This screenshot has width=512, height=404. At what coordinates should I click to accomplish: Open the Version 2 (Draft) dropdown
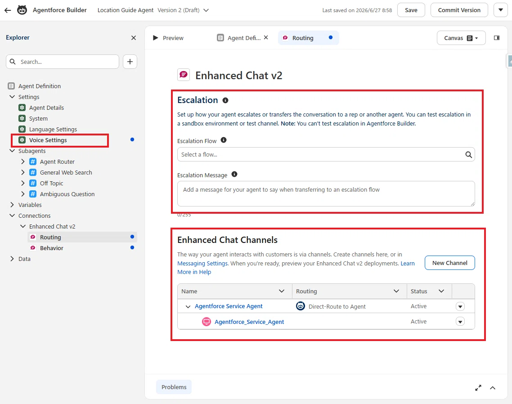click(x=206, y=10)
